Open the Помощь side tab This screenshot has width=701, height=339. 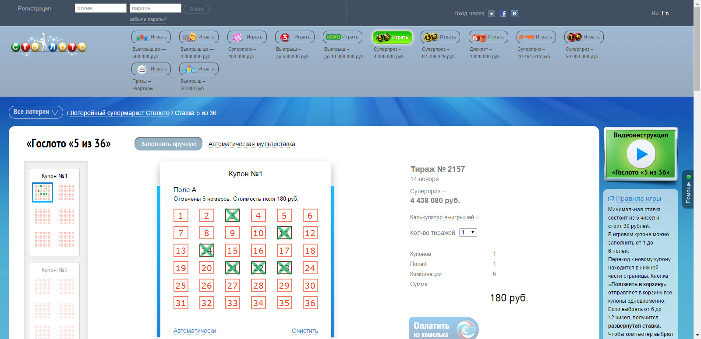(688, 189)
